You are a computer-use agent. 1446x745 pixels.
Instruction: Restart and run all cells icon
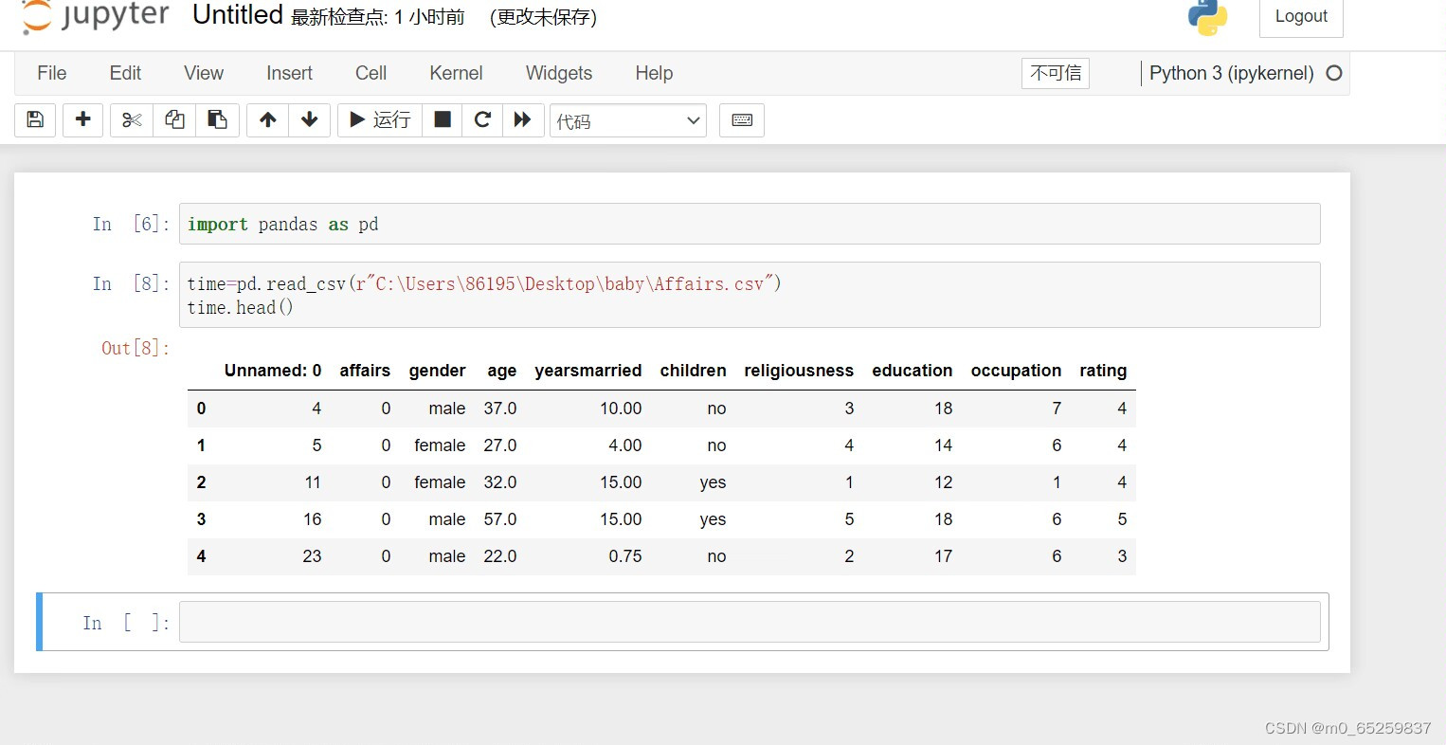[523, 119]
